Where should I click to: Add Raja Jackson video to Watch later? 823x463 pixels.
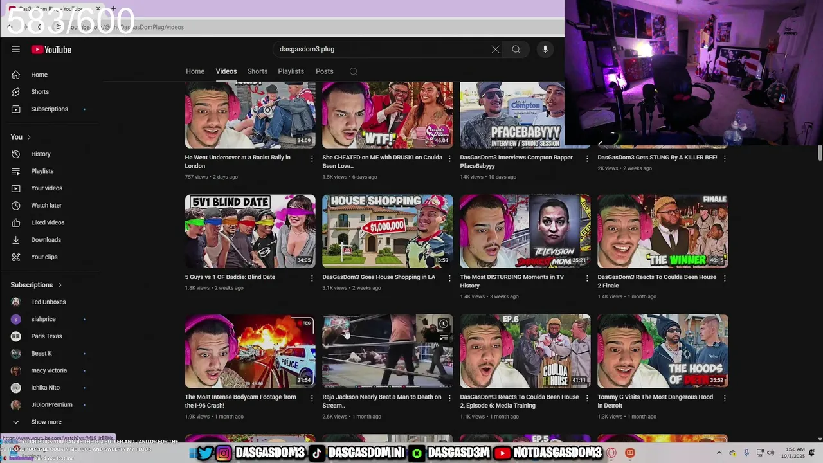(443, 323)
